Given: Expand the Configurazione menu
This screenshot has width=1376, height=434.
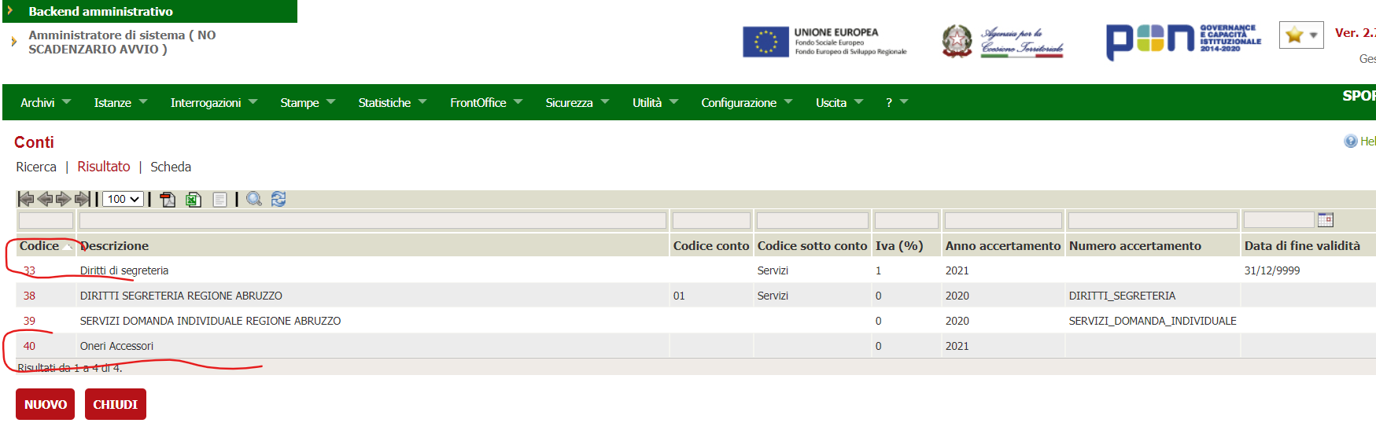Looking at the screenshot, I should click(x=746, y=102).
